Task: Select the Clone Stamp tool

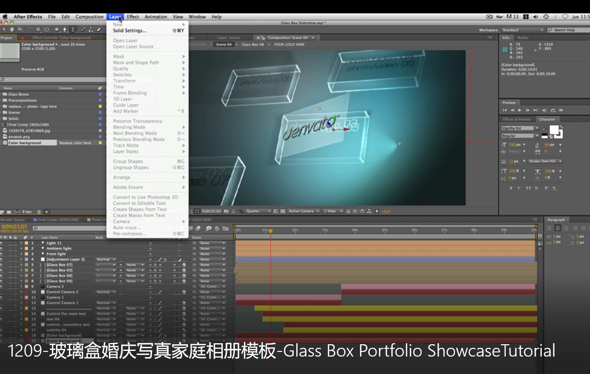Action: point(91,29)
